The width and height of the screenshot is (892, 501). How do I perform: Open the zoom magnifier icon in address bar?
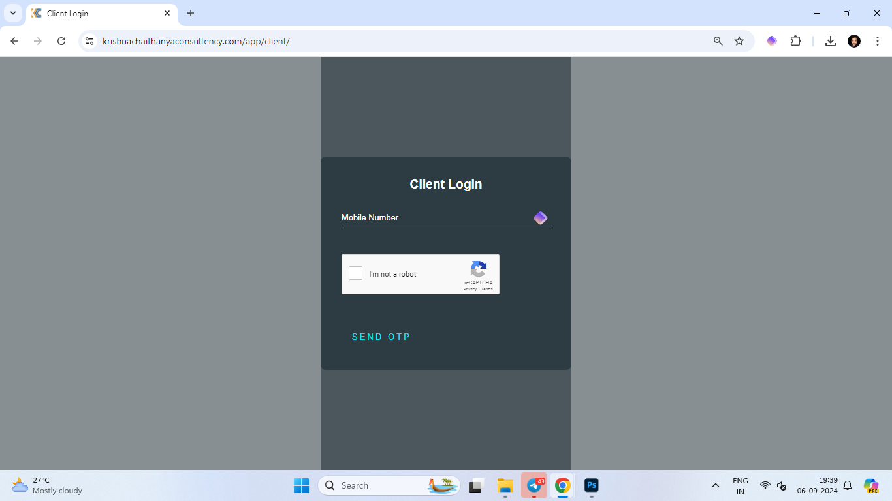[718, 41]
